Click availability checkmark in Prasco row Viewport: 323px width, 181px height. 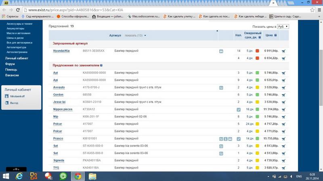coord(239,139)
